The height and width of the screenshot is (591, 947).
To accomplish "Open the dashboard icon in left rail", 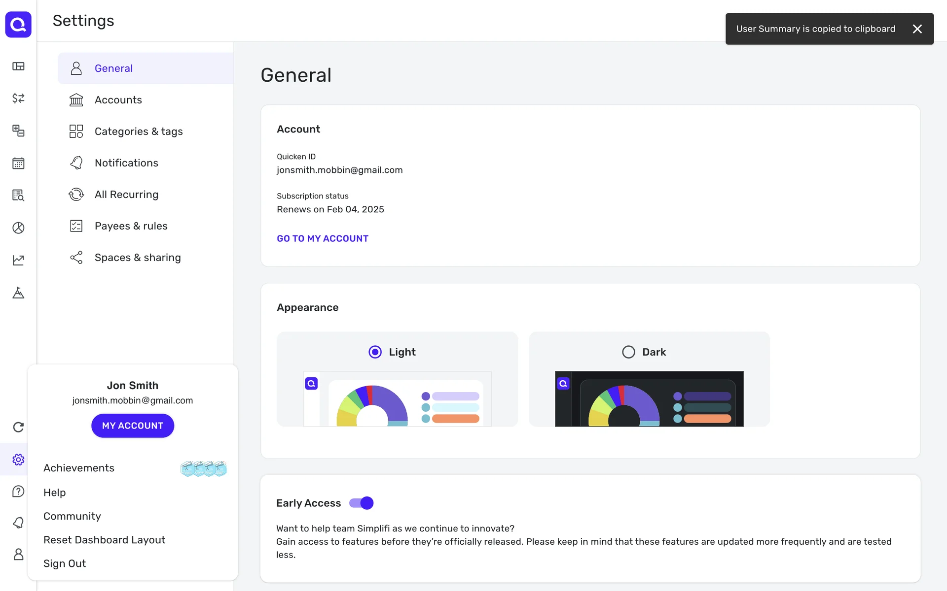I will (18, 66).
